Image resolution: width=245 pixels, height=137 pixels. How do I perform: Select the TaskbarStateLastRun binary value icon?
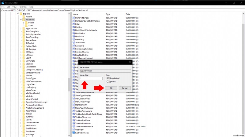[x=74, y=127]
